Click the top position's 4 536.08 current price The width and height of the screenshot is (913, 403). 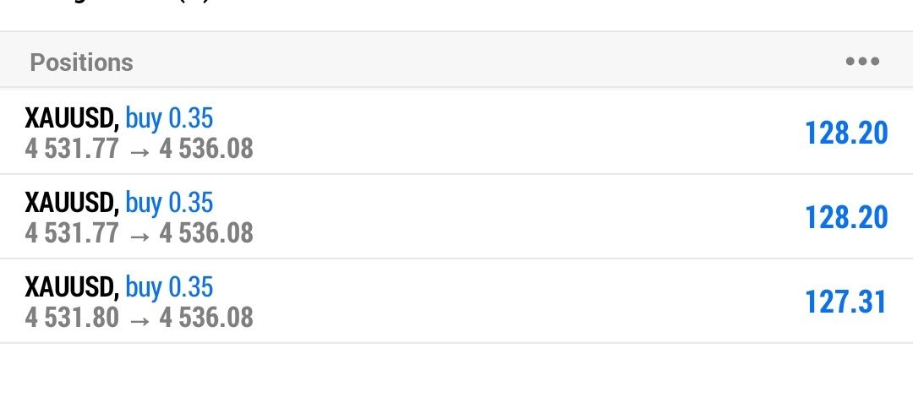tap(206, 149)
